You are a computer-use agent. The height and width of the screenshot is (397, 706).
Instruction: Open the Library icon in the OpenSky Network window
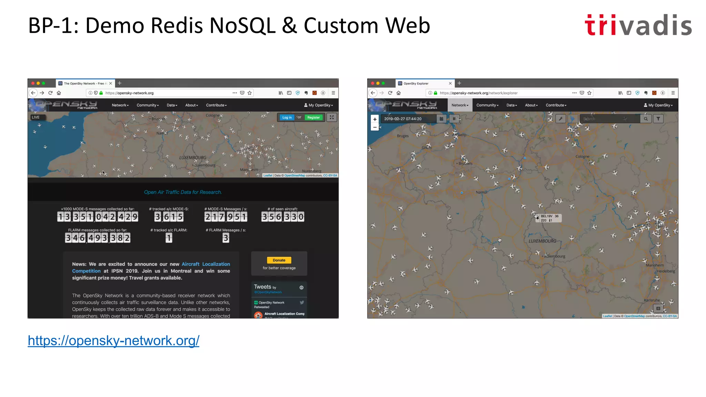click(281, 93)
